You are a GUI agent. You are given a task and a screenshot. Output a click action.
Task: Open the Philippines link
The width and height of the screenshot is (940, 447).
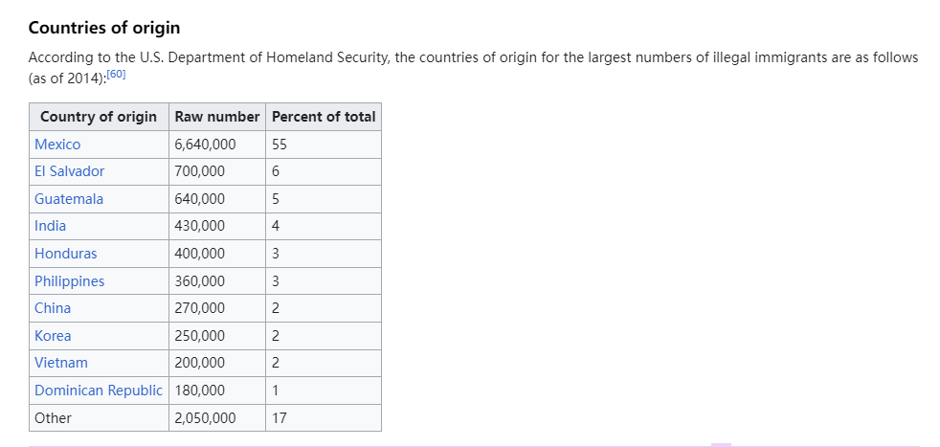tap(70, 281)
